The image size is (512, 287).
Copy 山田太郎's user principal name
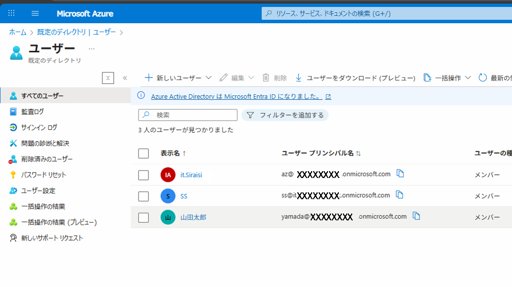(x=416, y=215)
